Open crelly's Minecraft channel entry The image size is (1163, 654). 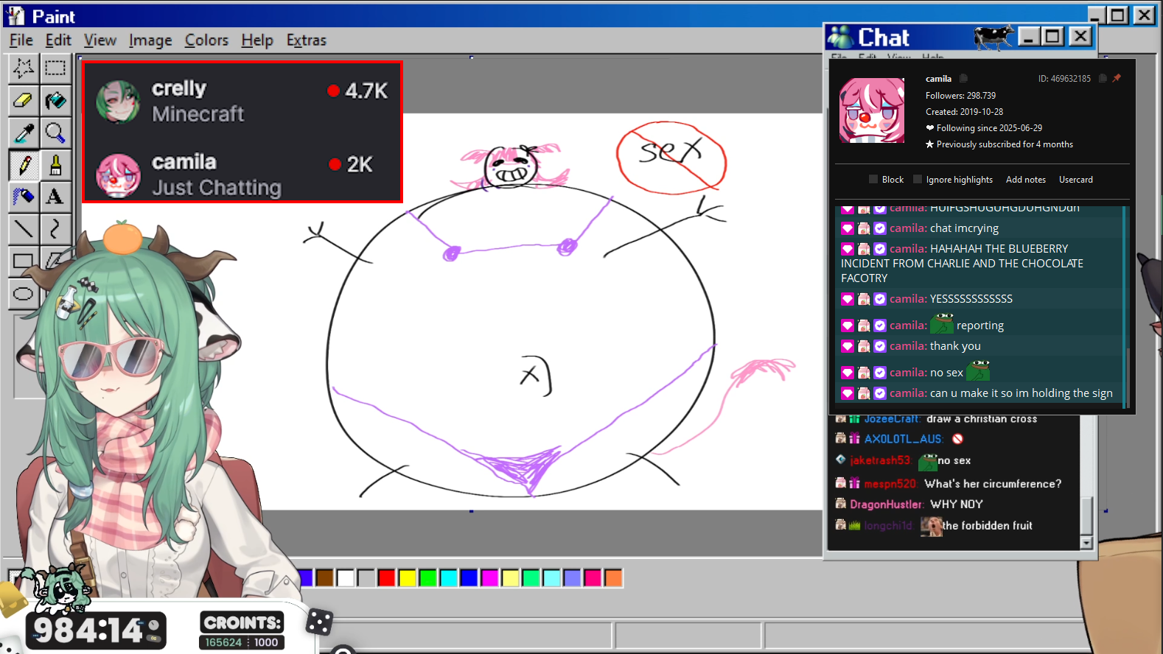tap(242, 101)
